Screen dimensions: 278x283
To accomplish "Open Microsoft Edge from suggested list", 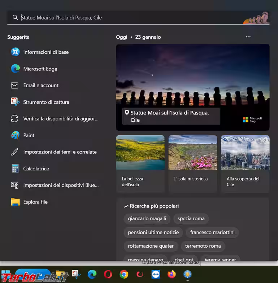I will [x=40, y=69].
